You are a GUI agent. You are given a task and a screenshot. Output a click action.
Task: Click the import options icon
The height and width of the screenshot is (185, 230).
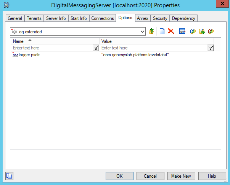tap(193, 31)
